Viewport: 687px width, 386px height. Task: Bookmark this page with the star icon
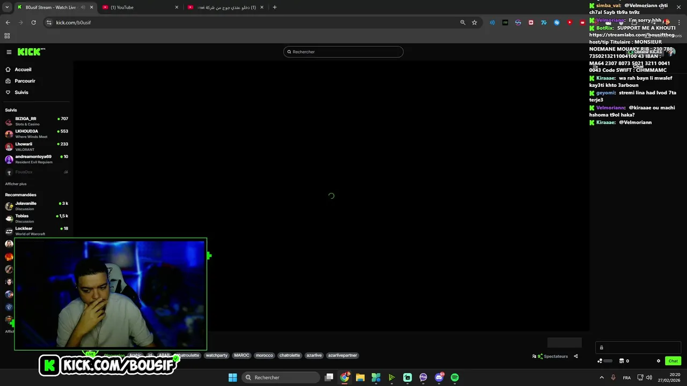tap(474, 23)
